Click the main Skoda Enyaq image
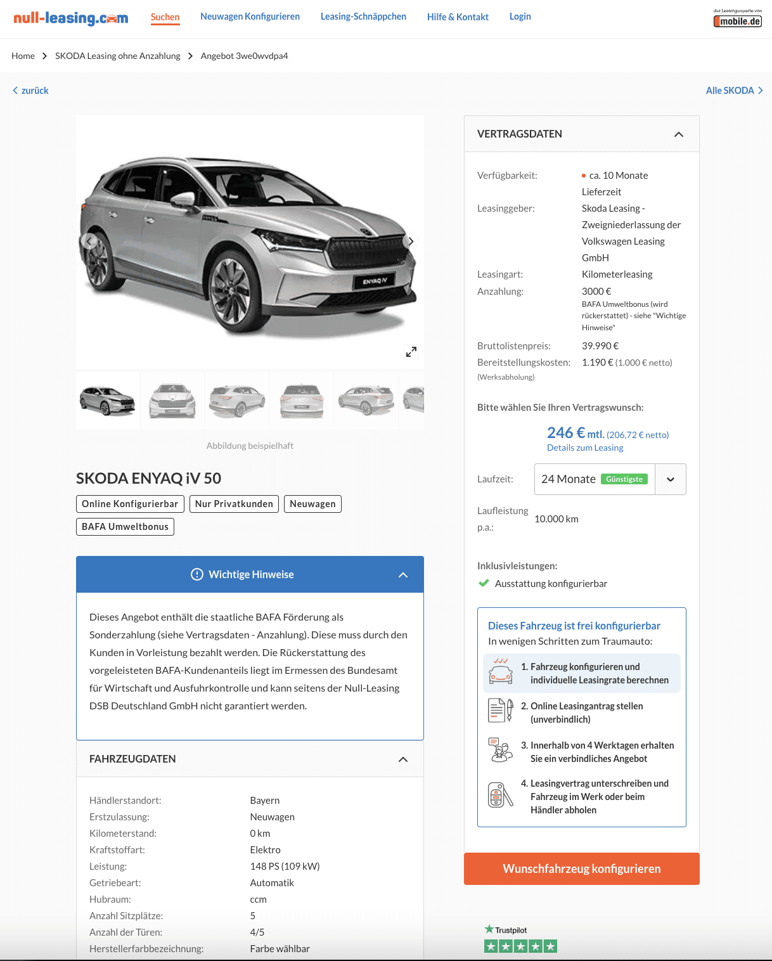The height and width of the screenshot is (961, 772). [250, 241]
